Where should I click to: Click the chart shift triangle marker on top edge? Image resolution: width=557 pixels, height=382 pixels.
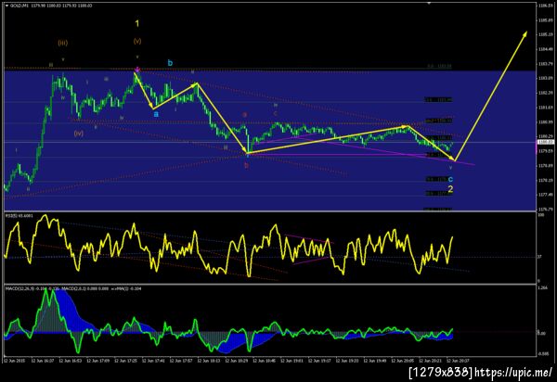point(429,3)
